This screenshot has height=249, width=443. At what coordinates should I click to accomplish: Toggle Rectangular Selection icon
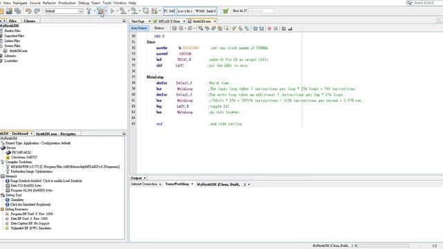coord(226,28)
